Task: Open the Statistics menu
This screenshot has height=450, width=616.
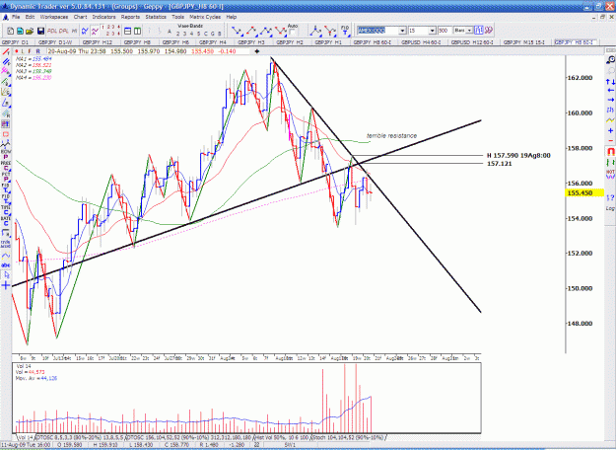Action: (156, 17)
